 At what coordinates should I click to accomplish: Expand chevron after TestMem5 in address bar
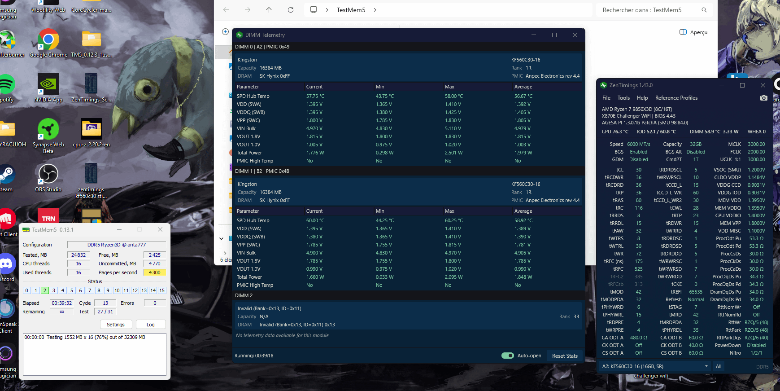point(375,10)
